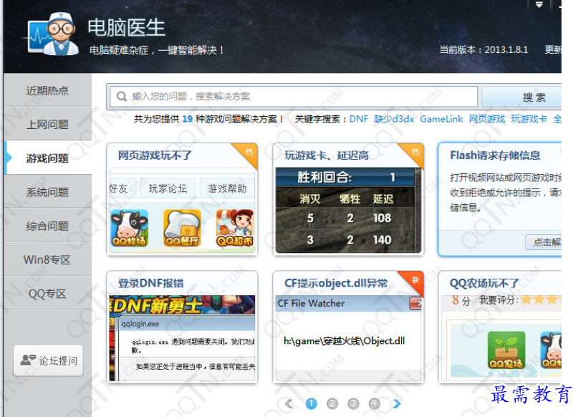Go to previous page with left arrow
Viewport: 578px width, 417px height.
coord(289,403)
